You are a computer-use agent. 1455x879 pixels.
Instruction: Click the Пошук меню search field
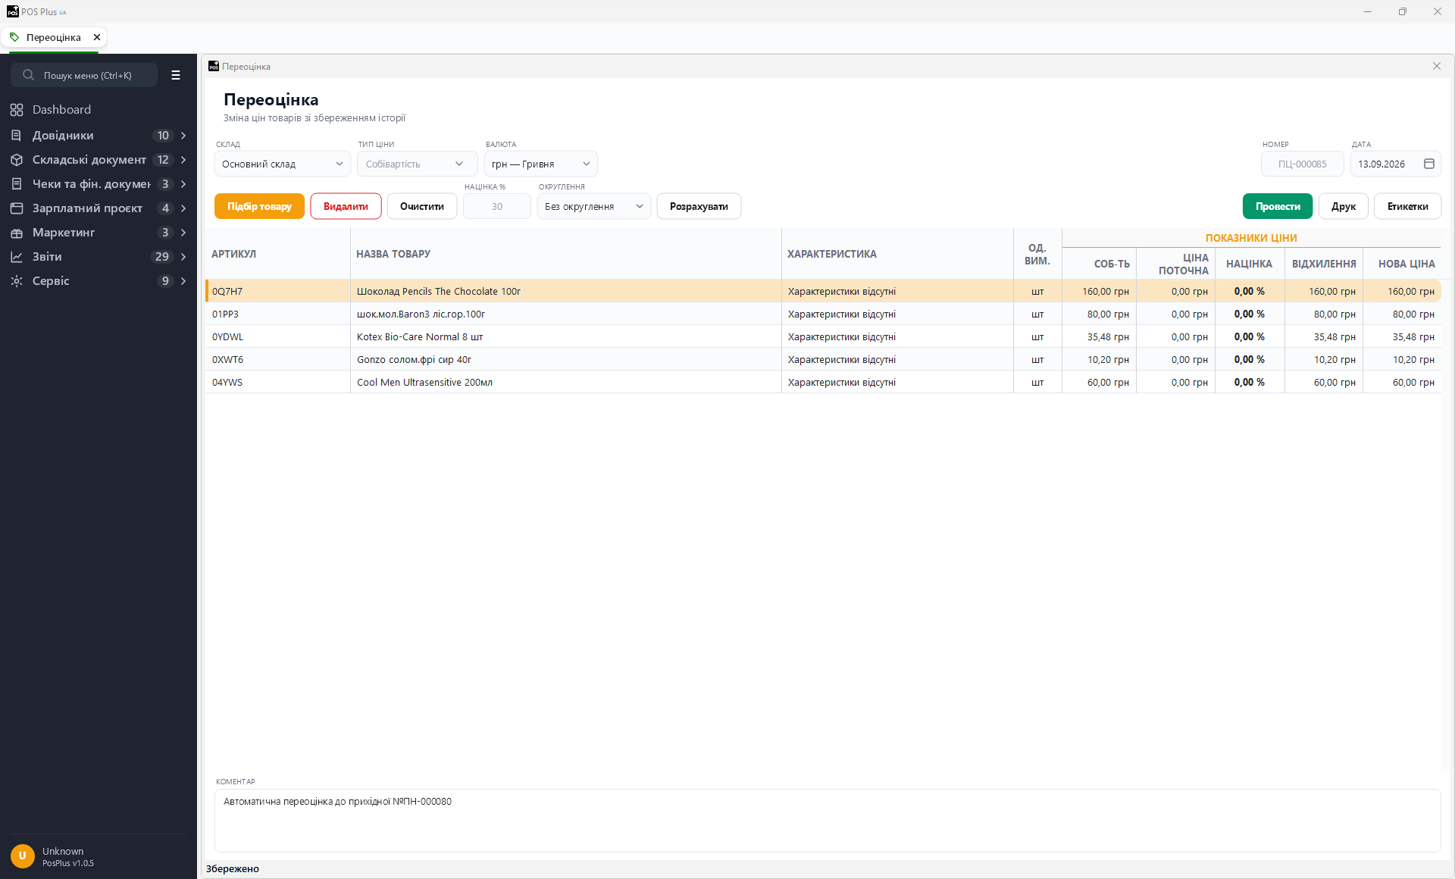click(84, 75)
